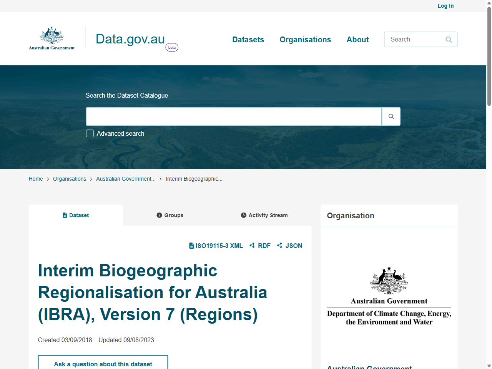
Task: Open the About navigation menu item
Action: (x=357, y=40)
